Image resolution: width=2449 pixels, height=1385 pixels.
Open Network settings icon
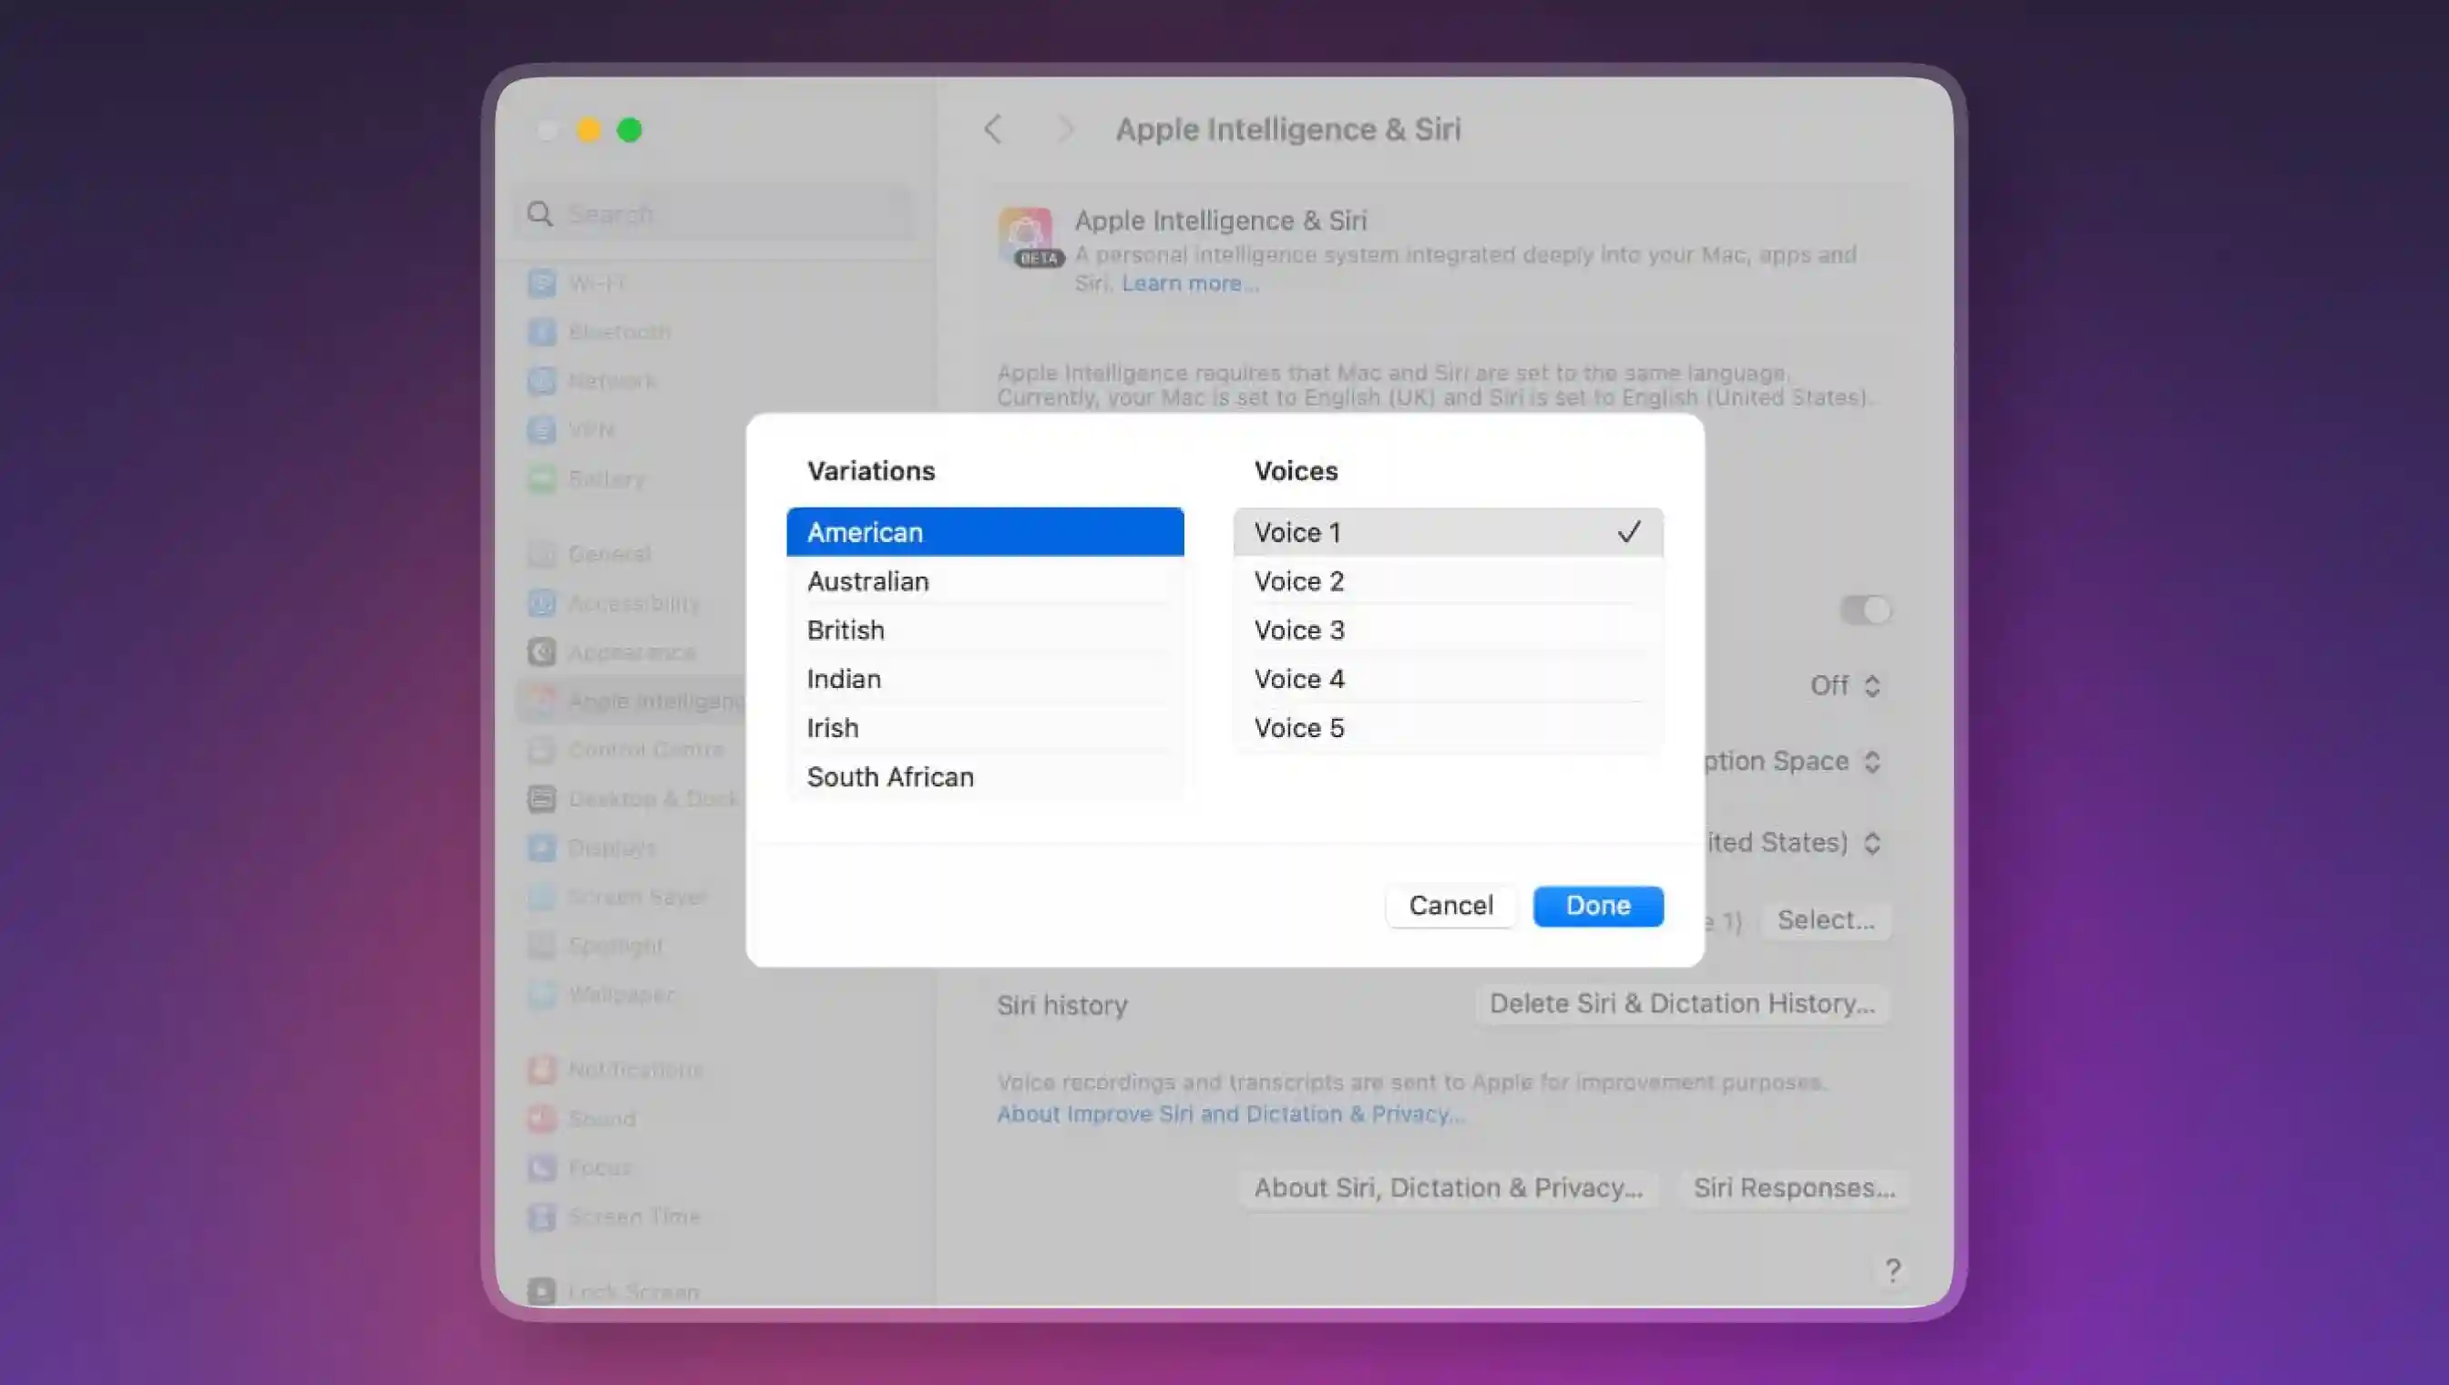(x=541, y=381)
